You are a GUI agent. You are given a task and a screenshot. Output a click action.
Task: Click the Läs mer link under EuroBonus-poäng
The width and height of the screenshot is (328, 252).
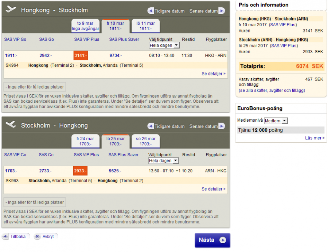click(315, 138)
